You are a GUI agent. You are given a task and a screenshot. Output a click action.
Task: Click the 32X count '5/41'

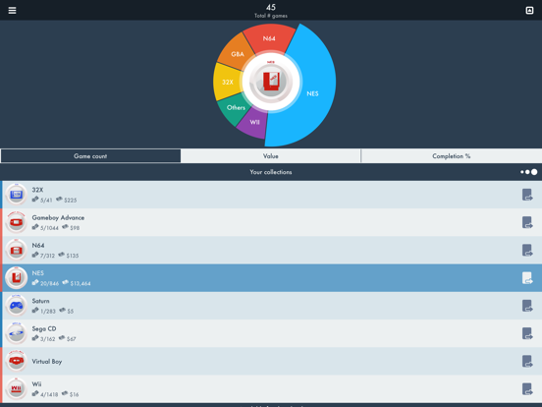(46, 200)
